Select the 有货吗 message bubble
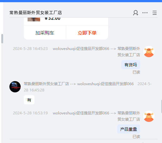Viewport: 162px width, 143px height. point(131,65)
